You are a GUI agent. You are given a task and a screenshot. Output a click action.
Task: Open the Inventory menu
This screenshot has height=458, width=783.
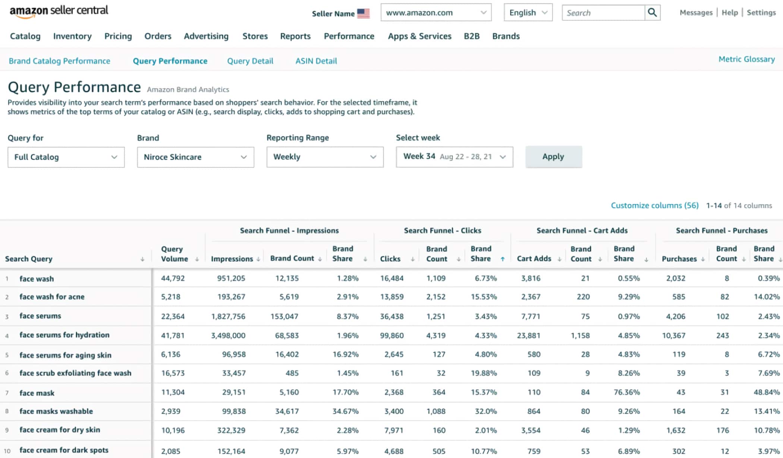[72, 36]
